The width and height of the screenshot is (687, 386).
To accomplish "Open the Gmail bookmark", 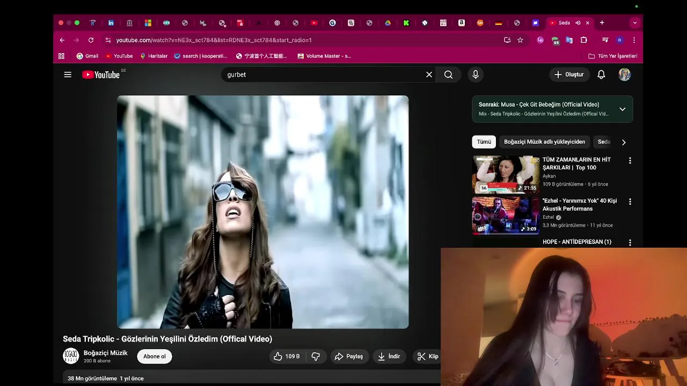I will point(87,56).
